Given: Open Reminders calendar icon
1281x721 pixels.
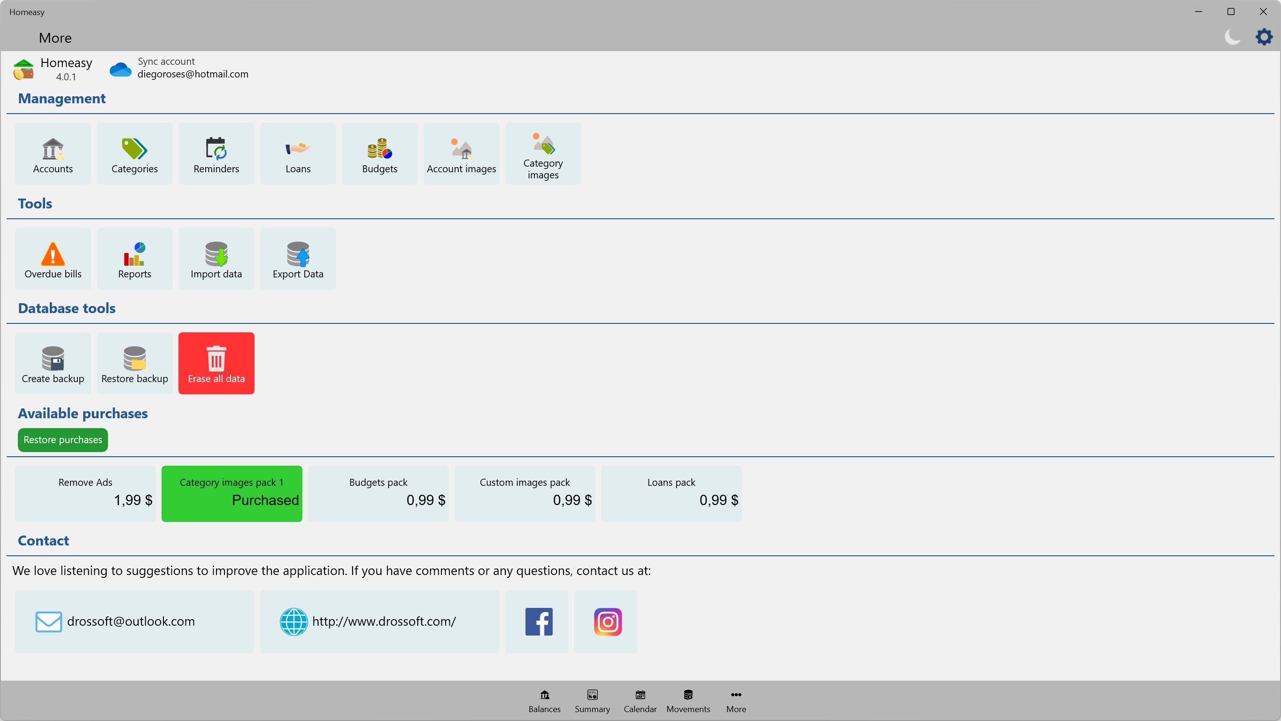Looking at the screenshot, I should [216, 149].
